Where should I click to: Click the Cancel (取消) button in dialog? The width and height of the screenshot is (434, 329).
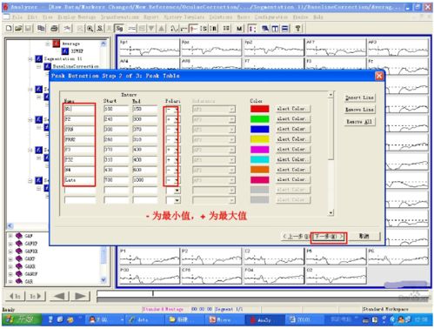(x=364, y=237)
